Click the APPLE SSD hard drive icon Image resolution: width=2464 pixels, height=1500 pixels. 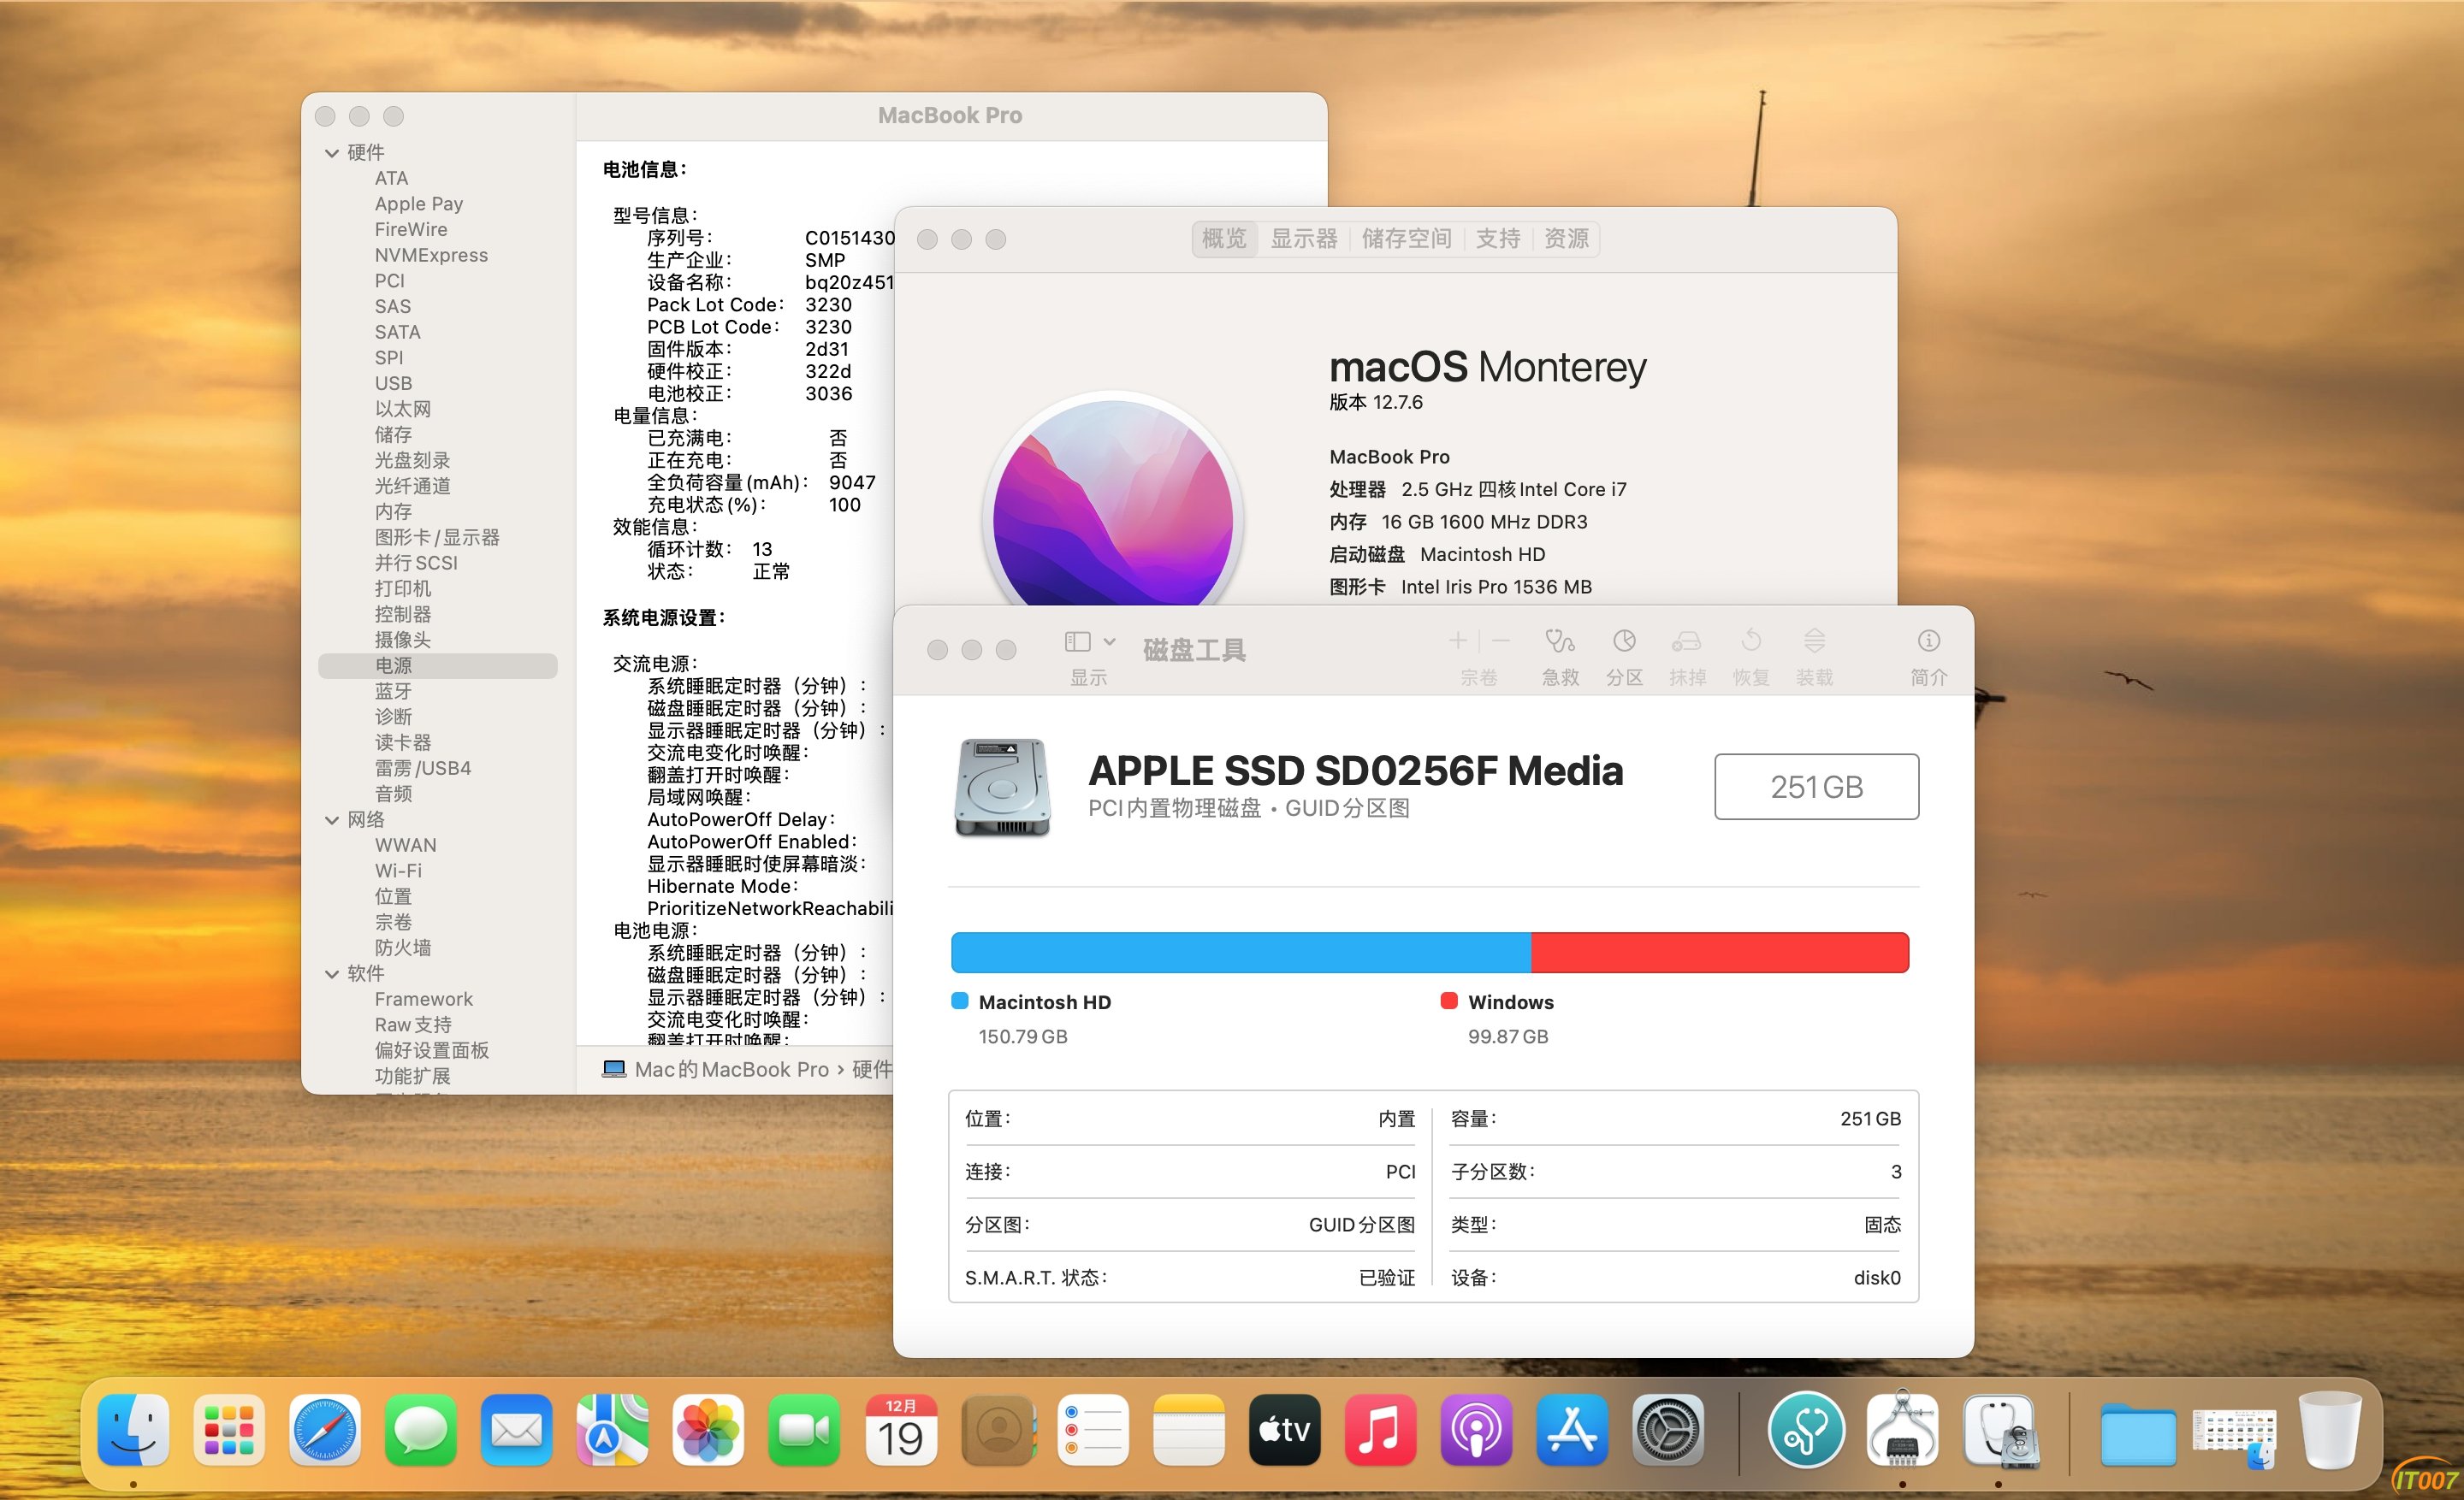pos(1002,788)
